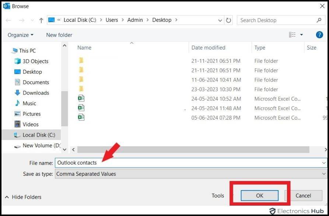Click the date 23-03-2023 10:30 PM
The width and height of the screenshot is (329, 216).
coord(216,89)
